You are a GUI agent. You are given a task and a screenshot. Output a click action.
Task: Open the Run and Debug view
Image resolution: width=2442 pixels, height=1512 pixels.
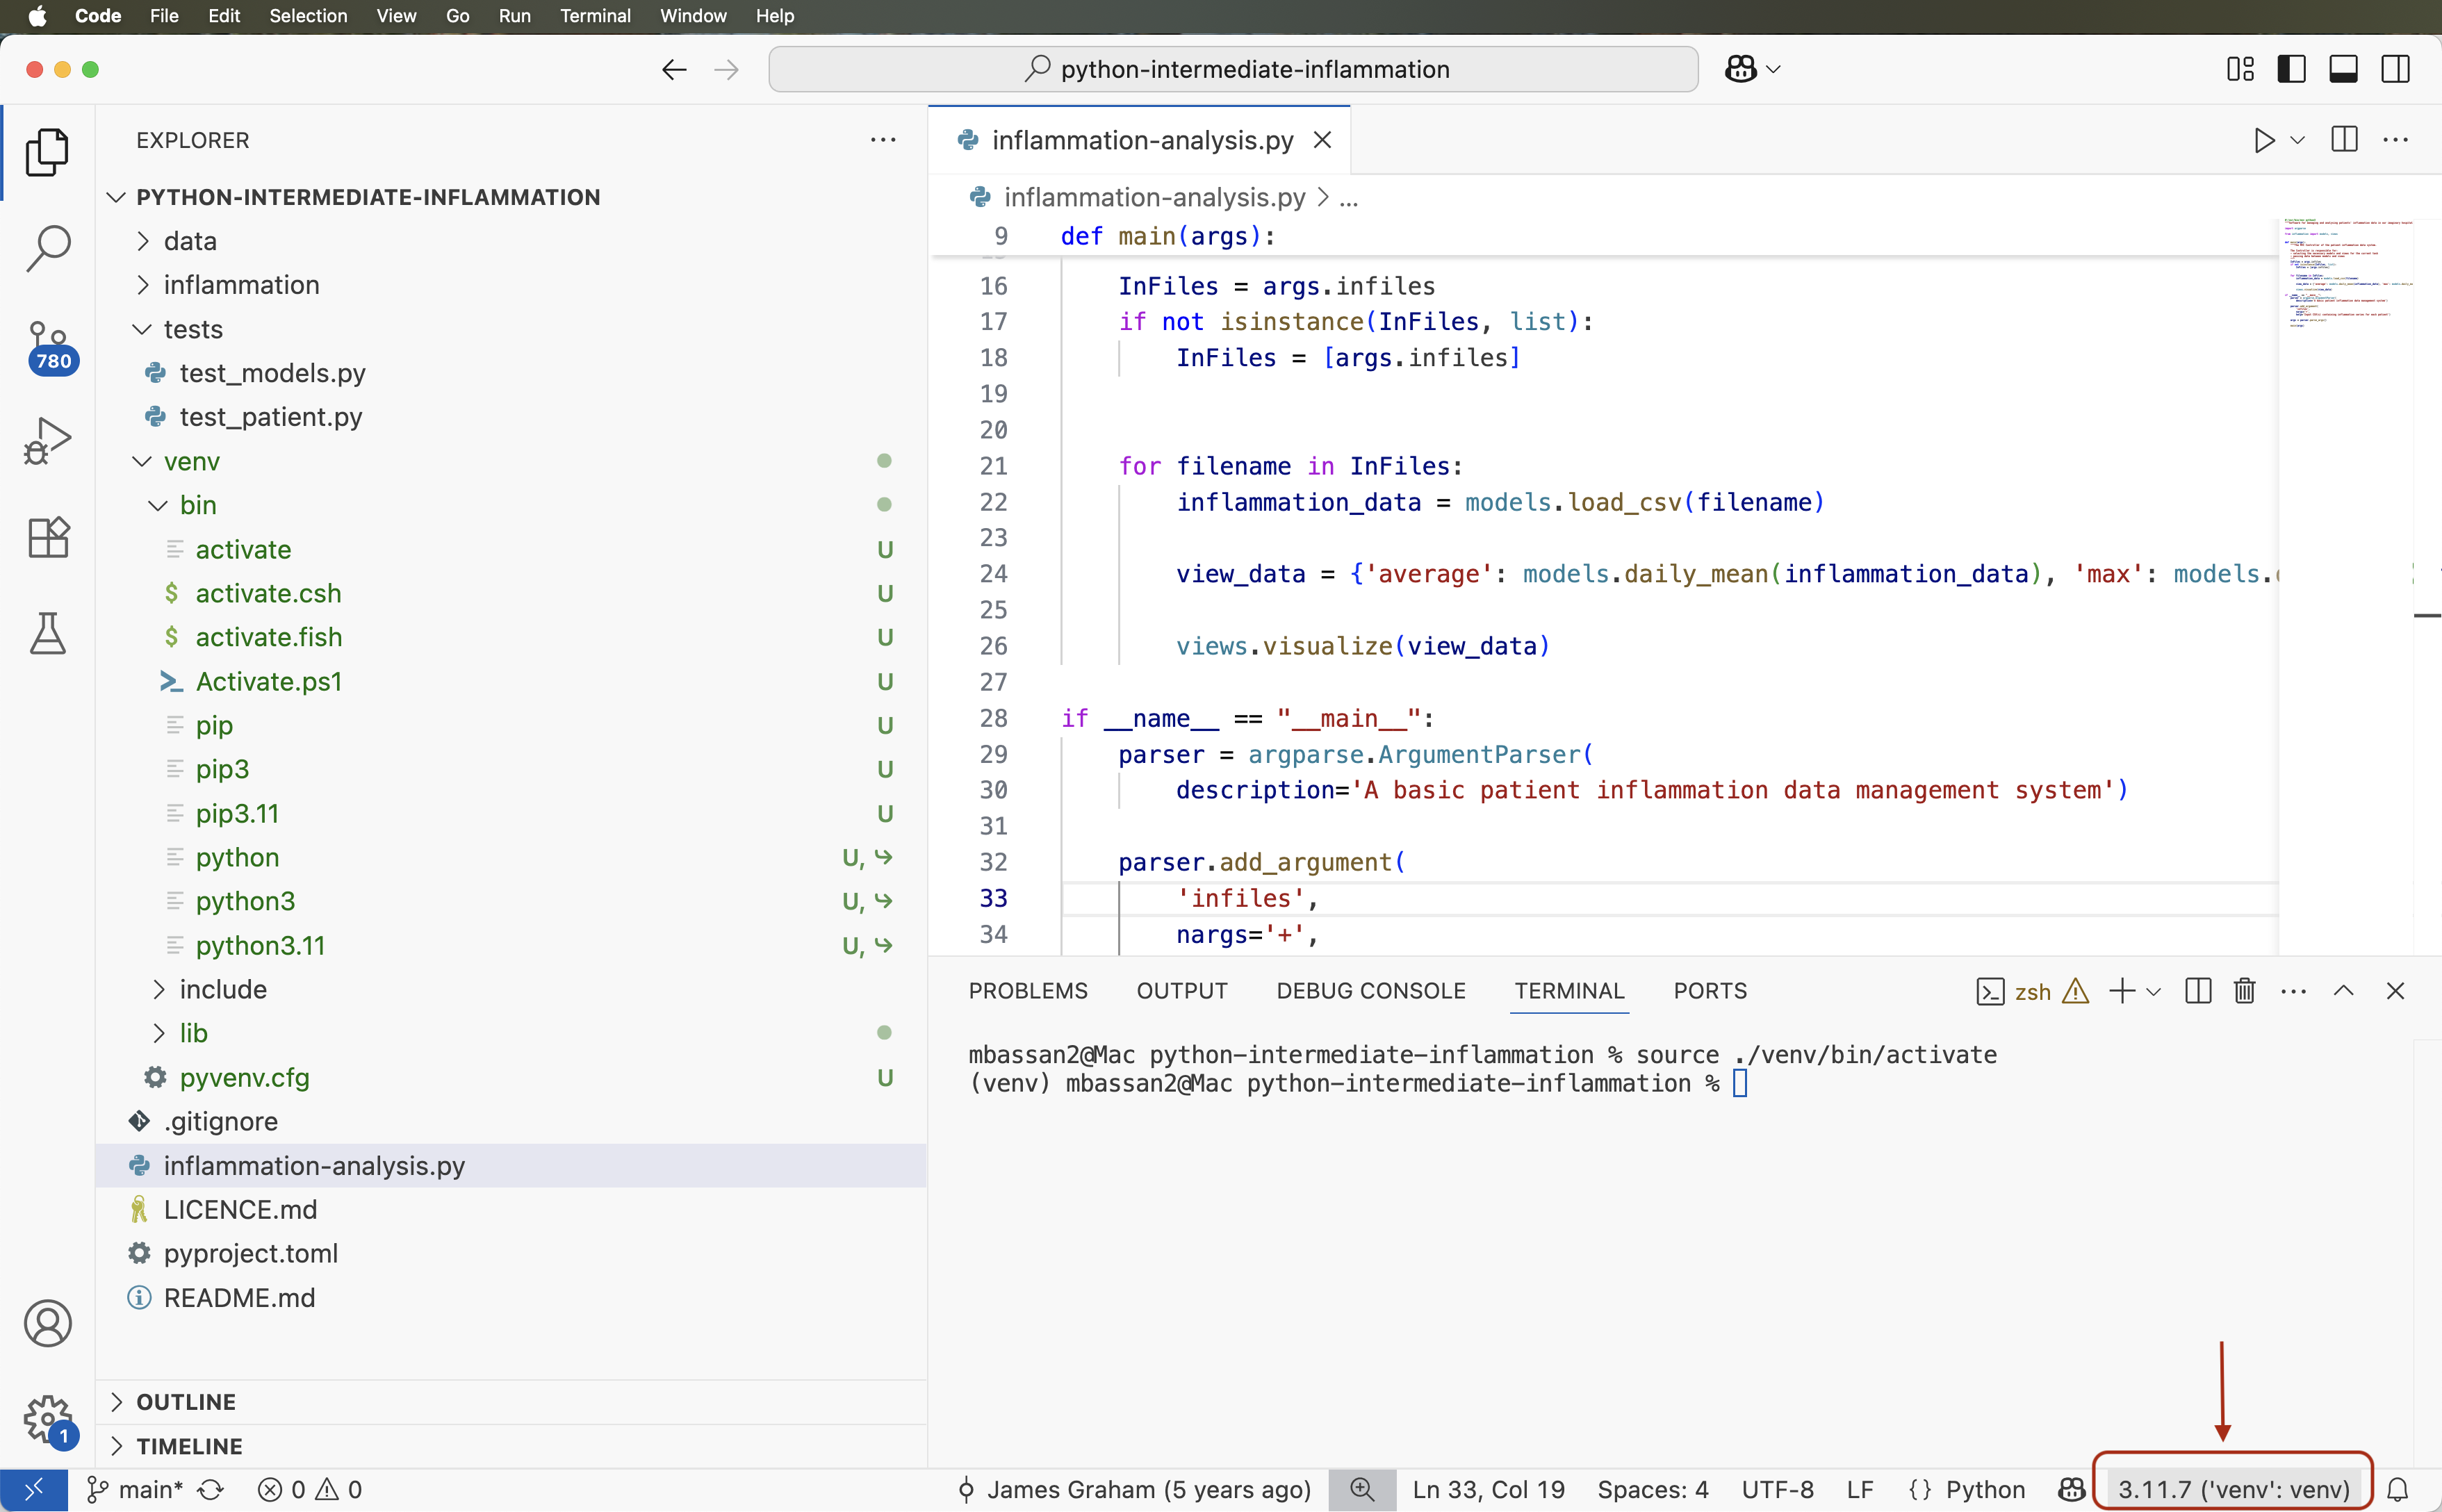47,440
